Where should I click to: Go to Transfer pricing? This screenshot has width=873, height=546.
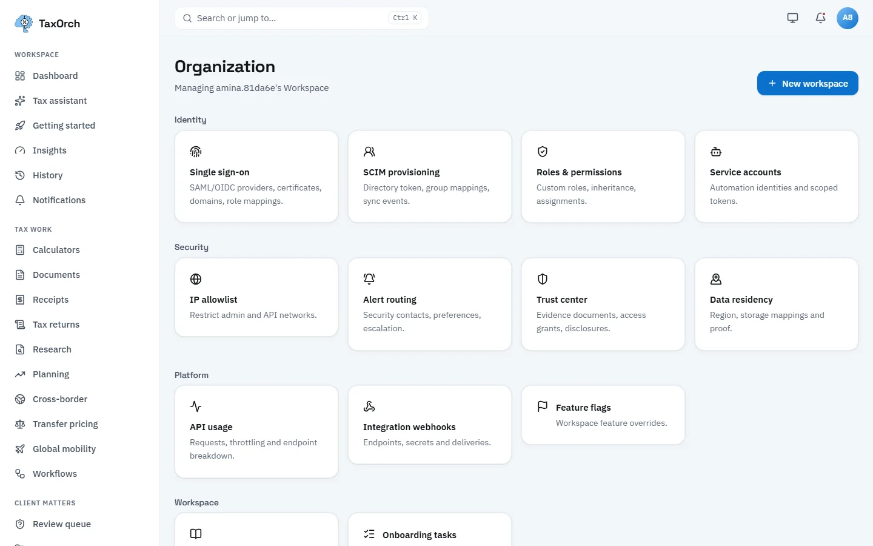tap(79, 424)
